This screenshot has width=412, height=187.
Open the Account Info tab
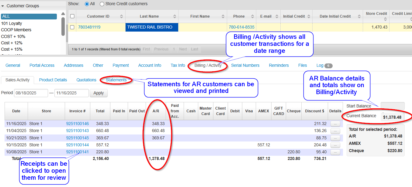tap(150, 65)
